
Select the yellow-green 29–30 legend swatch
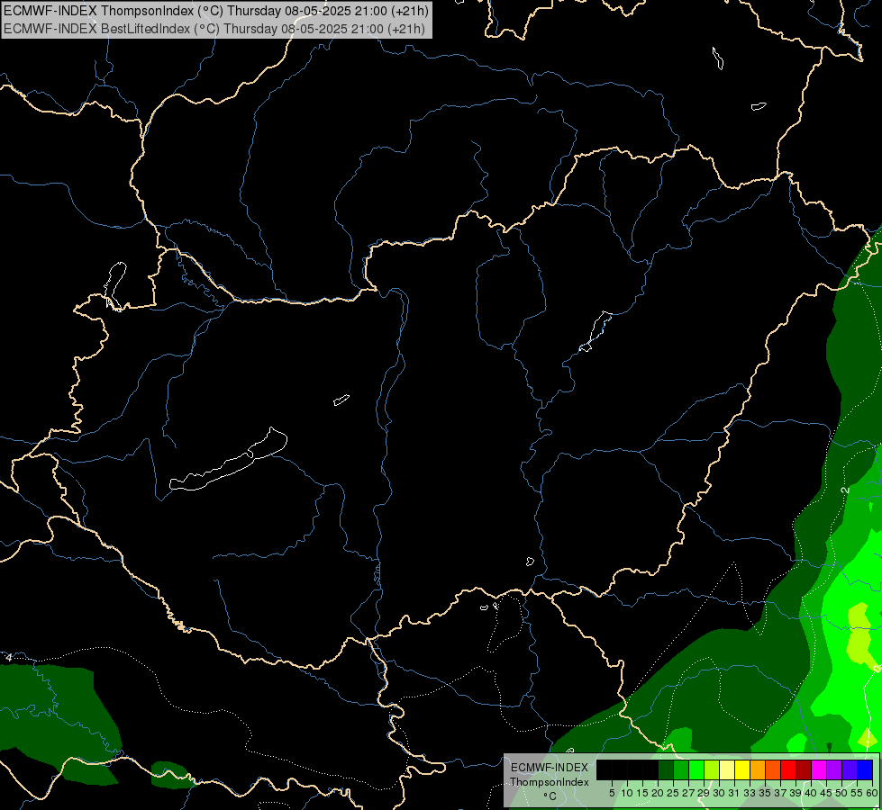click(x=712, y=769)
